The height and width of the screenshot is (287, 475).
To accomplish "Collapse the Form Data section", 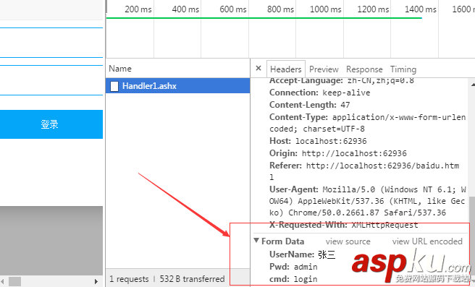I will 256,241.
